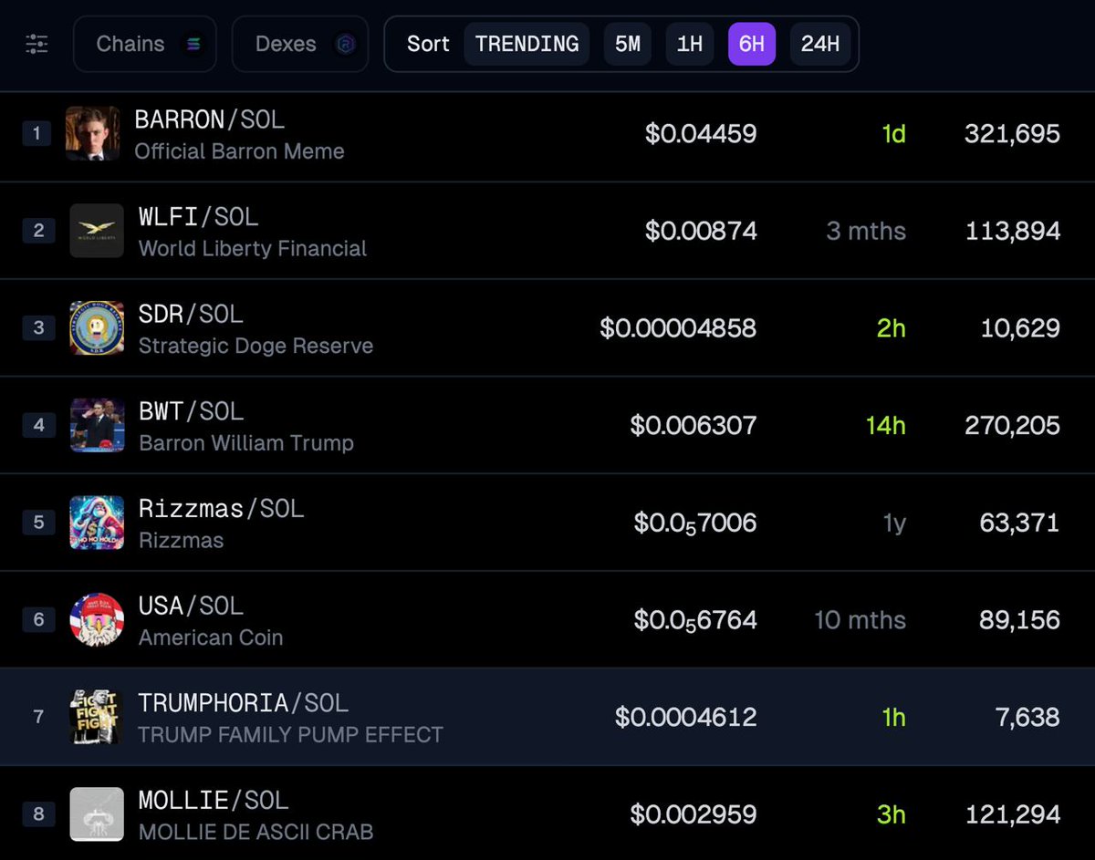Click rank badge 1 for BARRON
This screenshot has width=1095, height=860.
[36, 134]
